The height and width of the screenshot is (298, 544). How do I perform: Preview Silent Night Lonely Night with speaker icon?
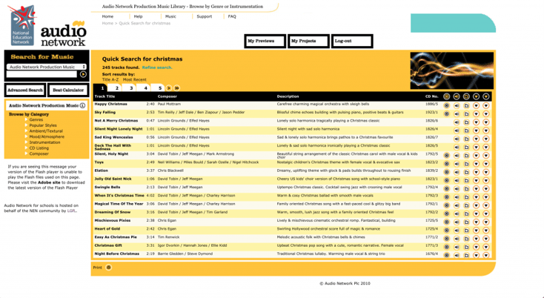tap(457, 130)
